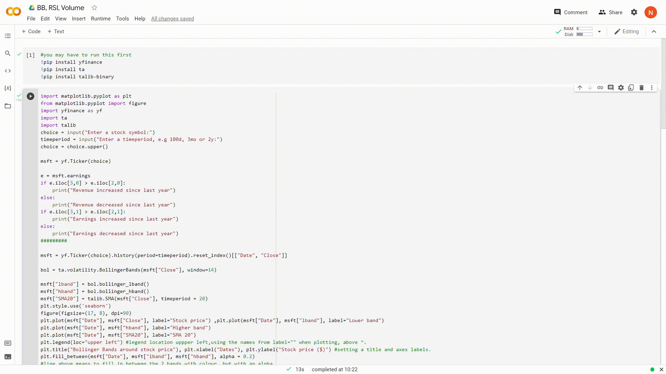Select cell [1] execution count label

pyautogui.click(x=31, y=55)
